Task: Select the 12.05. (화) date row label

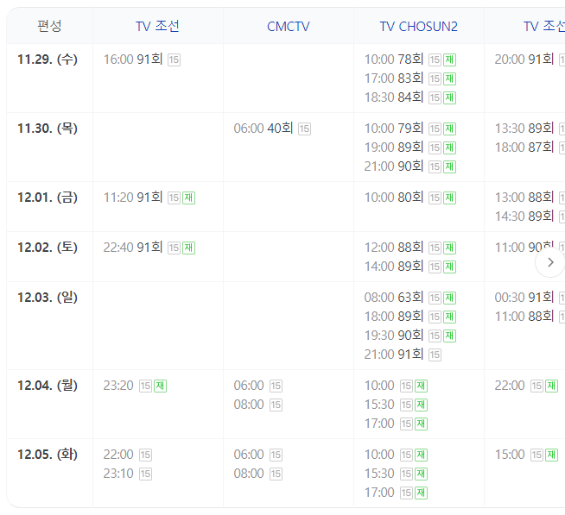Action: point(48,455)
